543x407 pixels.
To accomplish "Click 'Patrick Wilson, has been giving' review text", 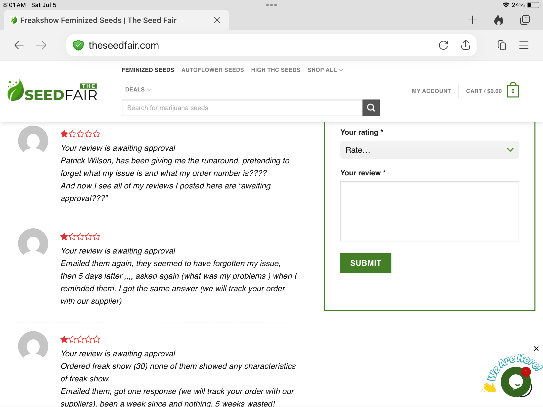I will coord(175,179).
